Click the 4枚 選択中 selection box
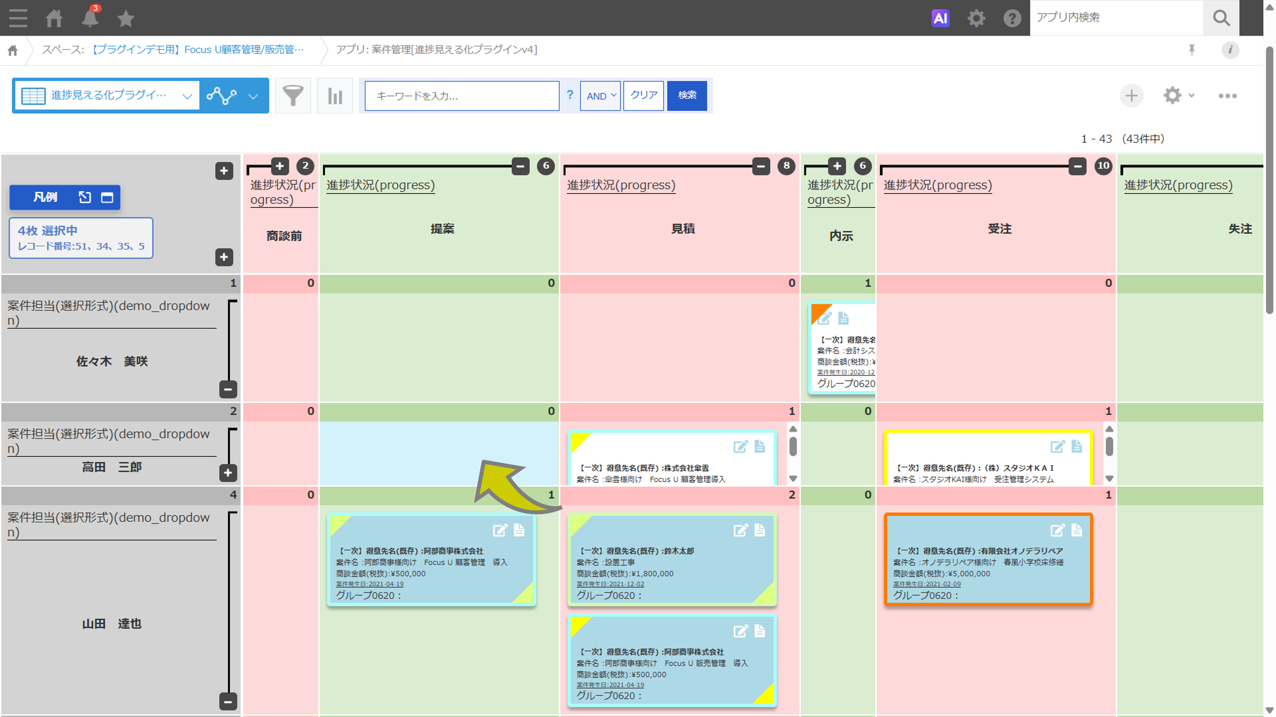 click(x=81, y=238)
